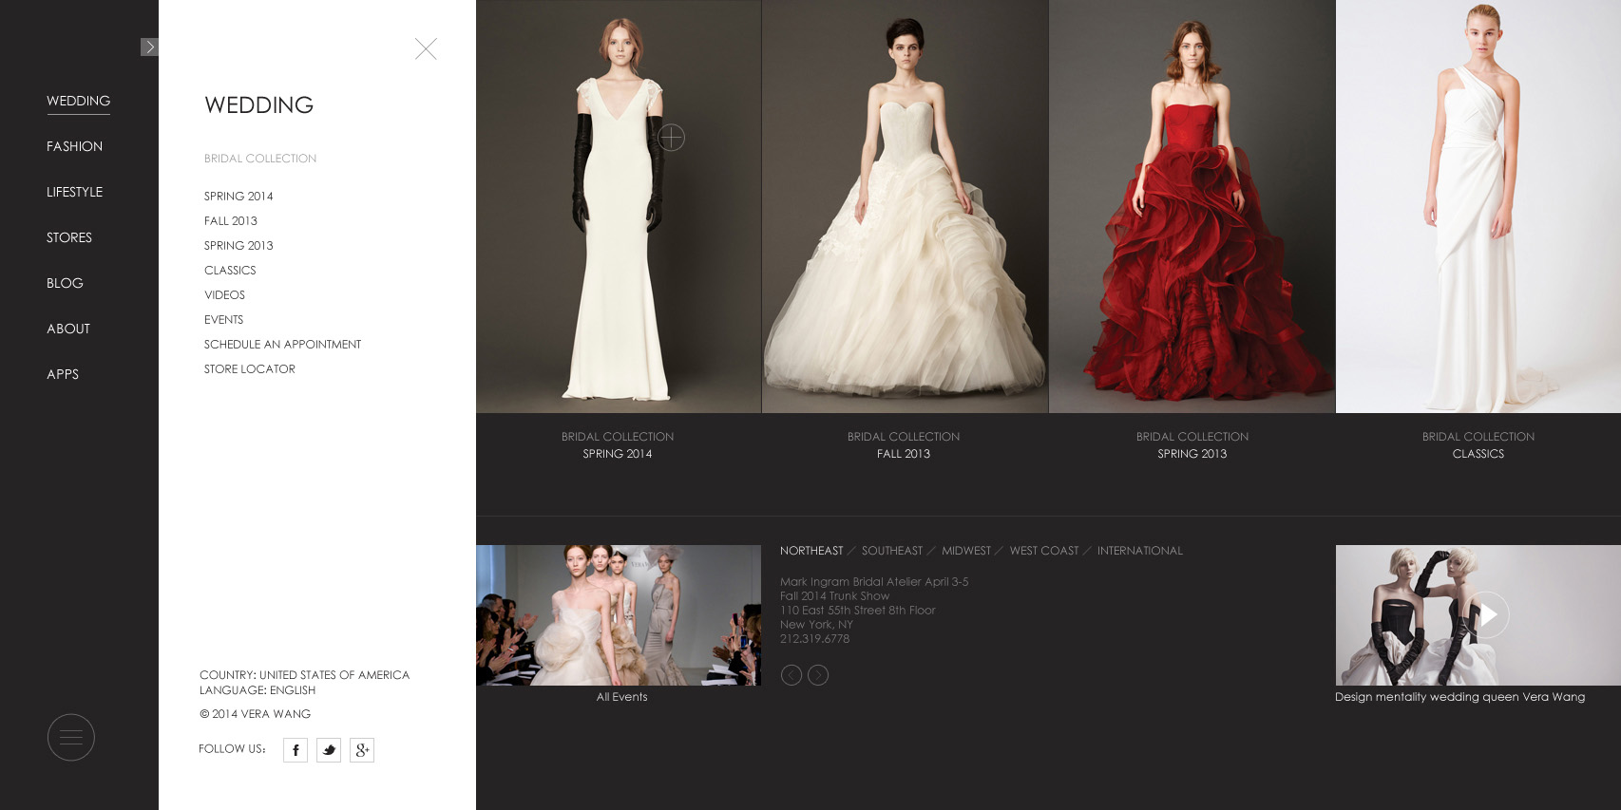Select FASHION in the main sidebar
Screen dimensions: 1621x810
pos(74,146)
